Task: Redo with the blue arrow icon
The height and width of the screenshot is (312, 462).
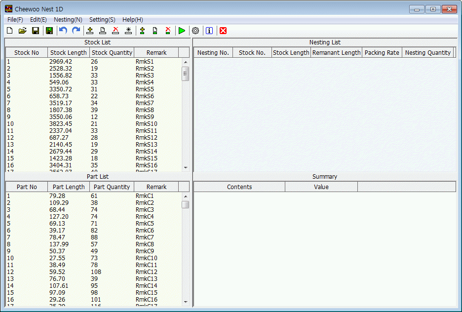Action: pyautogui.click(x=76, y=31)
